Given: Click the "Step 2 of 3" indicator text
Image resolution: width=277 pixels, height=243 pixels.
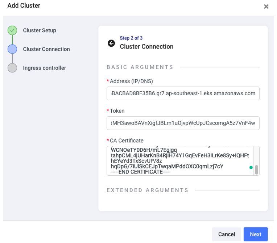Looking at the screenshot, I should click(x=131, y=38).
